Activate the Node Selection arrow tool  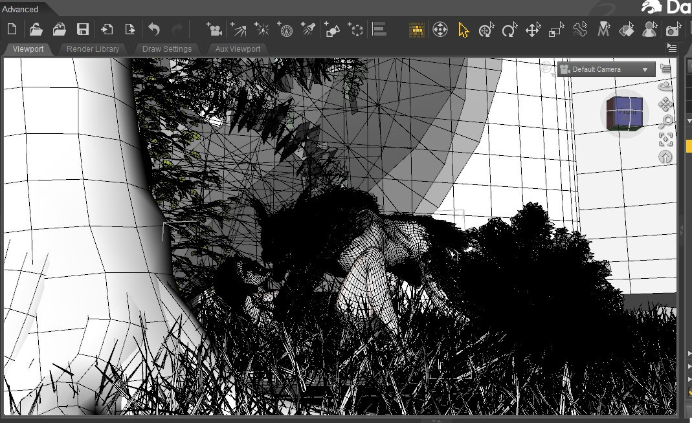(x=463, y=30)
